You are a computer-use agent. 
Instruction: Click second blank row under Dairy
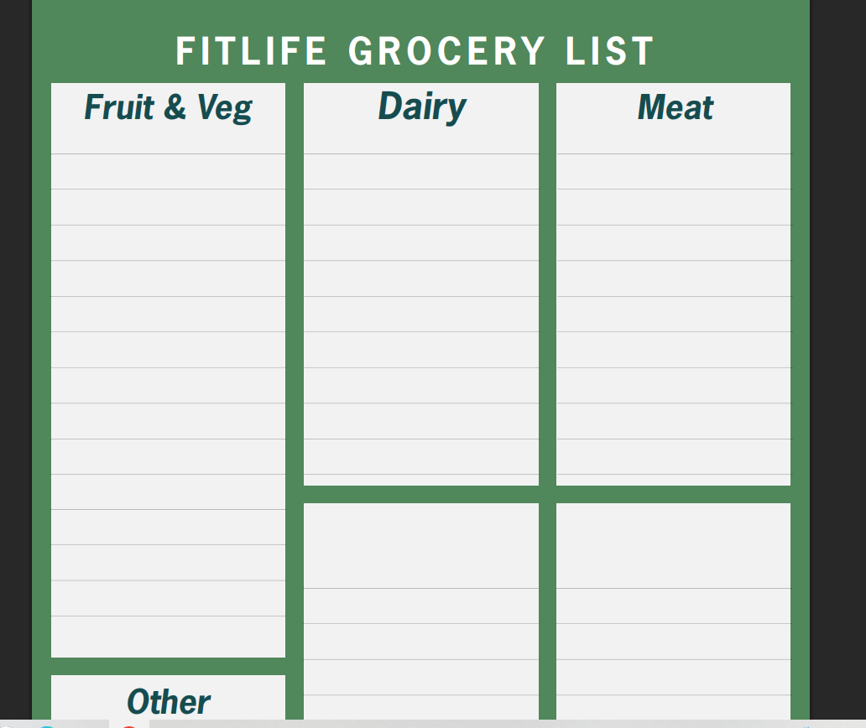[x=421, y=207]
